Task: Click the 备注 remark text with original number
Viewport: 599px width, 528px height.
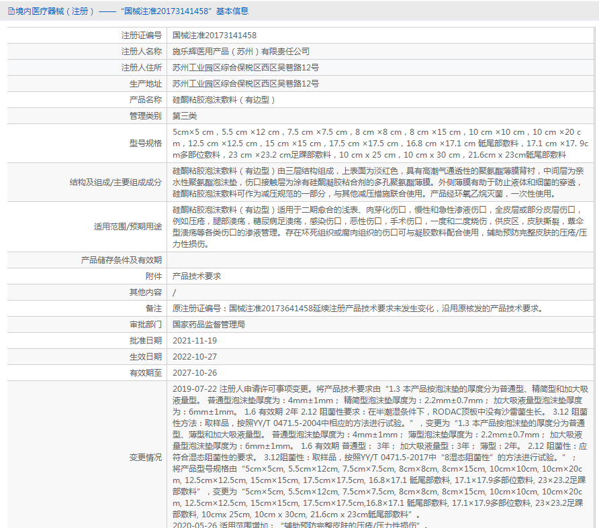Action: click(x=359, y=308)
